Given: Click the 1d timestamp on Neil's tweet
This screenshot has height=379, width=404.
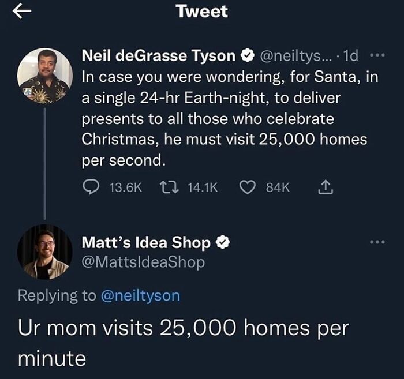Looking at the screenshot, I should [350, 56].
